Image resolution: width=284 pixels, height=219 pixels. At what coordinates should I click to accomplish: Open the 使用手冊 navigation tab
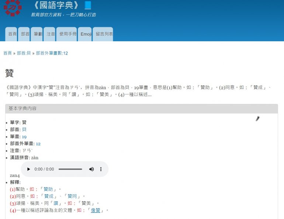tap(67, 34)
